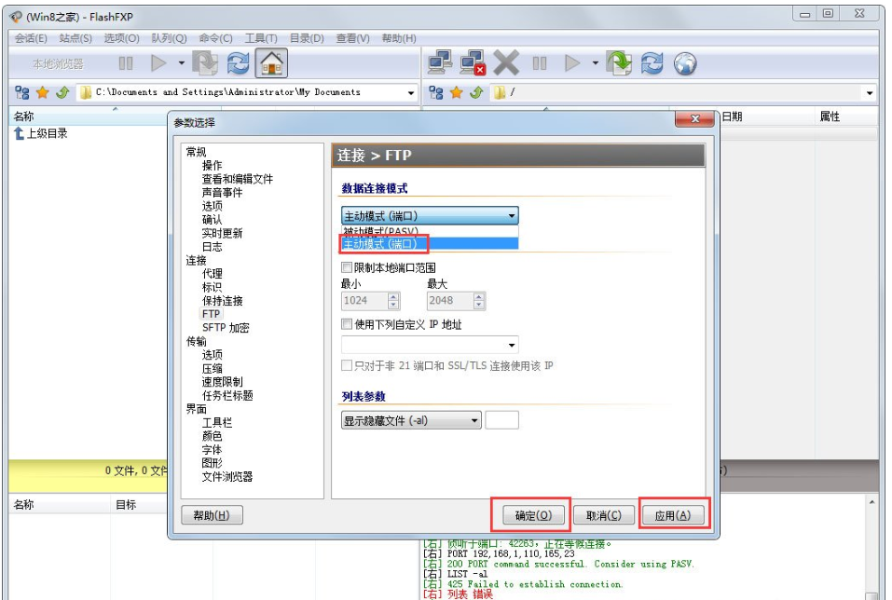Click remote pane favorites star

[456, 92]
